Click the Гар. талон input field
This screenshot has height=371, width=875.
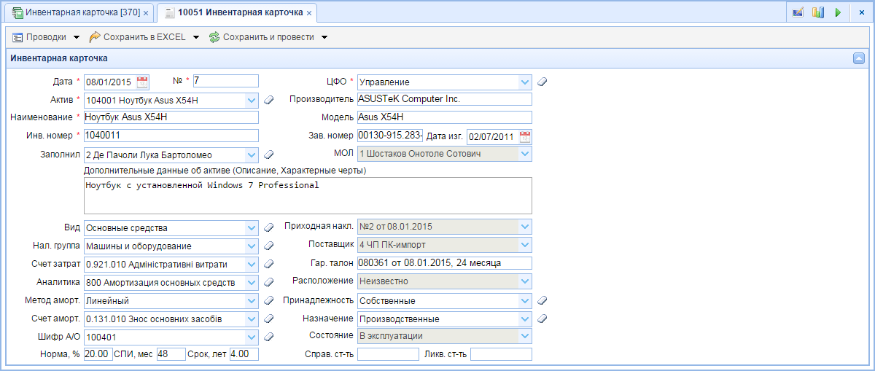pyautogui.click(x=445, y=262)
